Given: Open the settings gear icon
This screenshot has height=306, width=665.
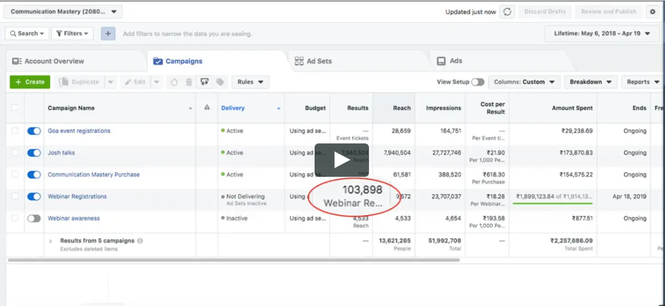Looking at the screenshot, I should pyautogui.click(x=653, y=12).
